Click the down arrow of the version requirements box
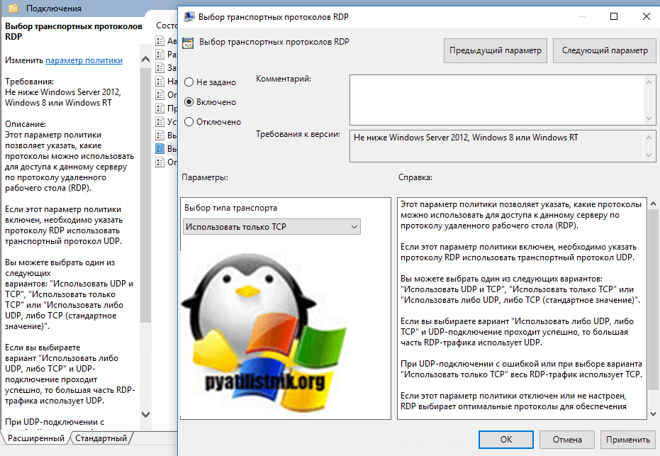This screenshot has height=456, width=660. 649,155
